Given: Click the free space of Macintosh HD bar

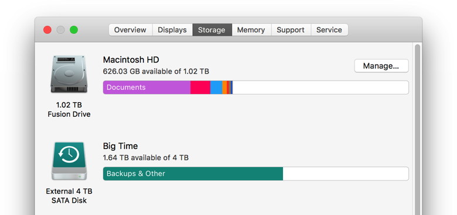Looking at the screenshot, I should tap(320, 88).
